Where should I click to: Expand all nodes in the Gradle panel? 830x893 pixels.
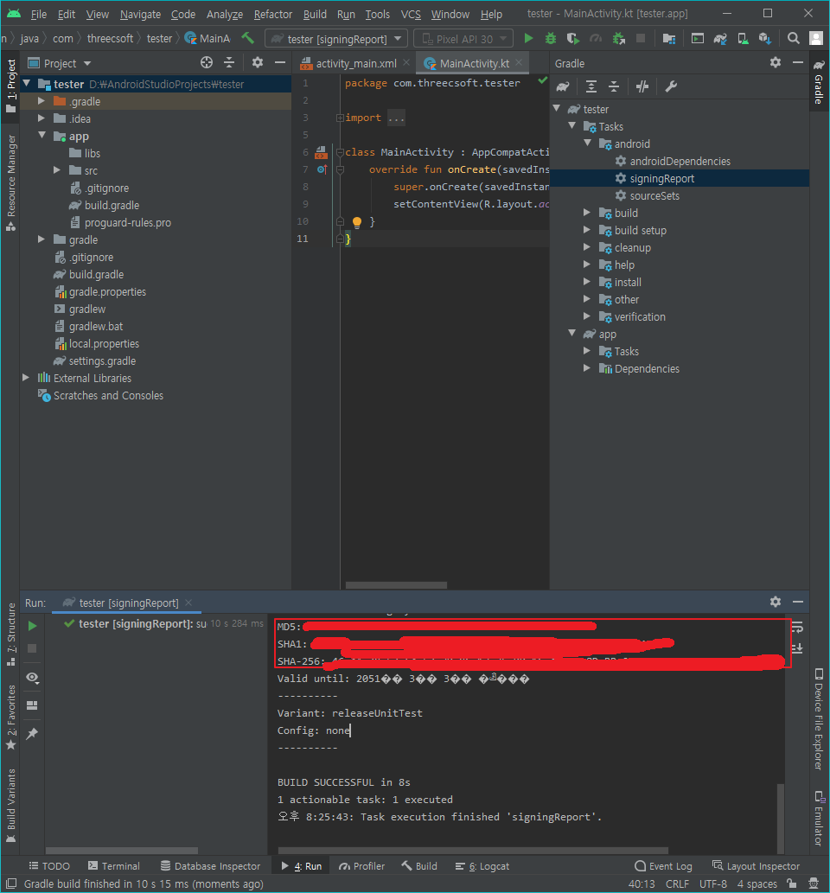[591, 86]
